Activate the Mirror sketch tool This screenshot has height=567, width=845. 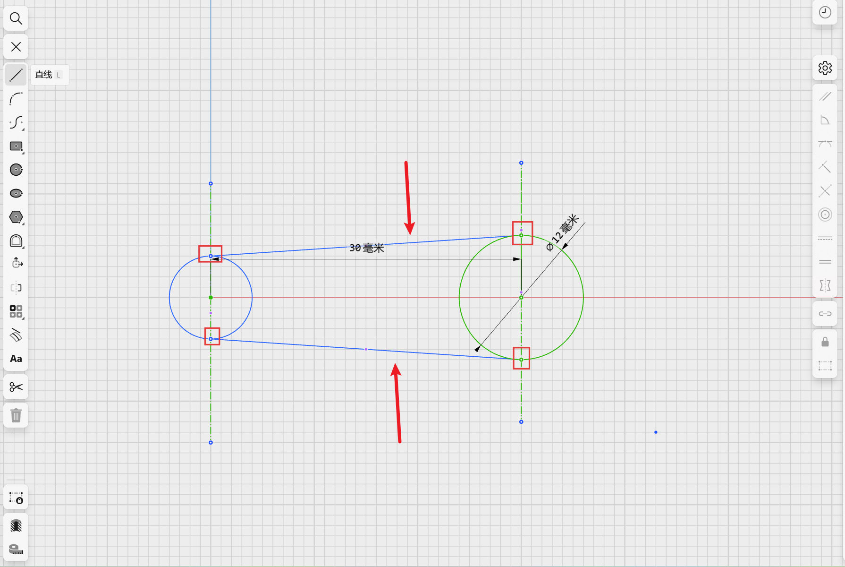click(x=16, y=287)
